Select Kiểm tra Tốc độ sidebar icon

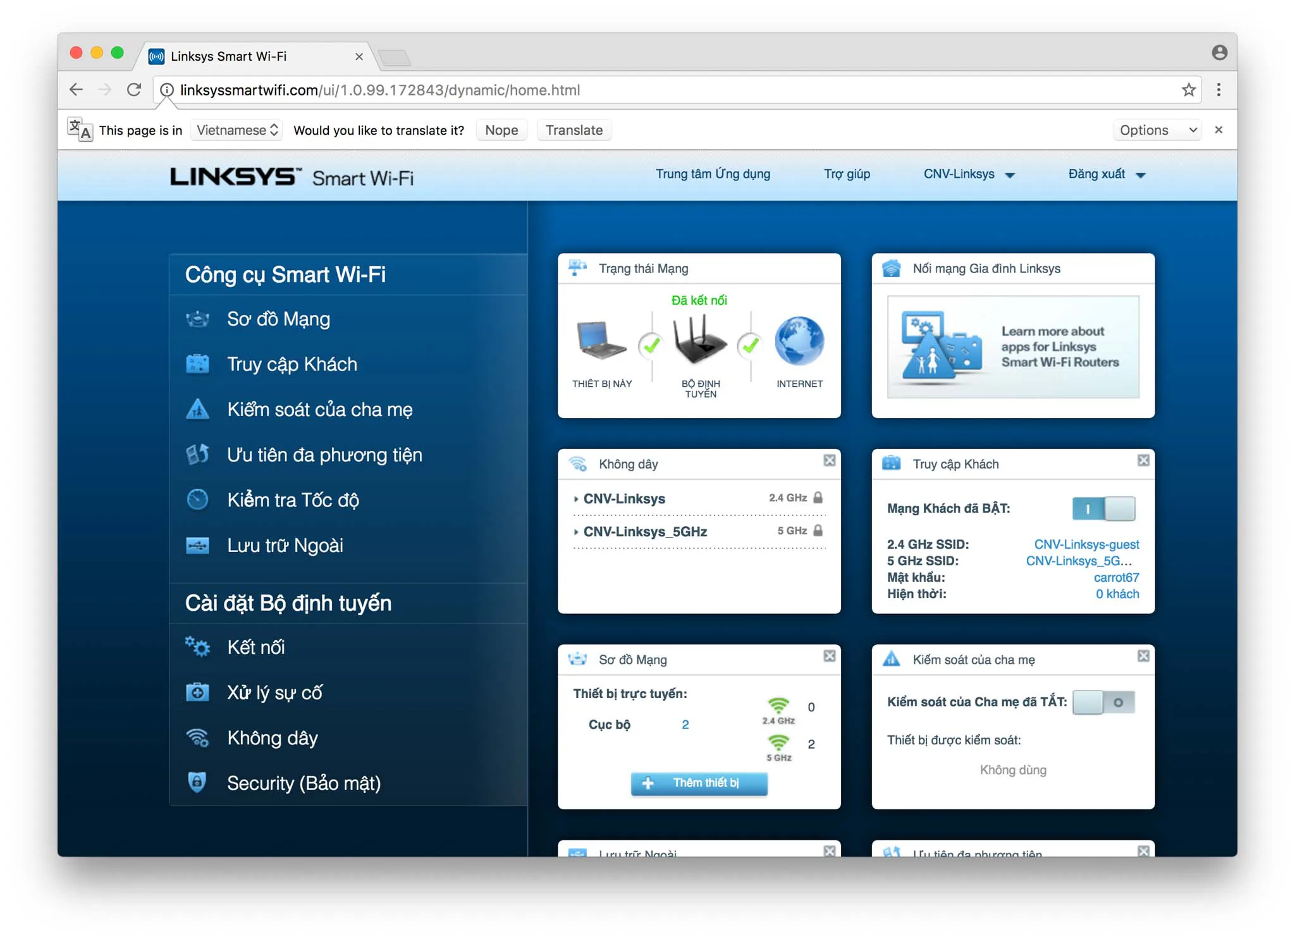[197, 500]
